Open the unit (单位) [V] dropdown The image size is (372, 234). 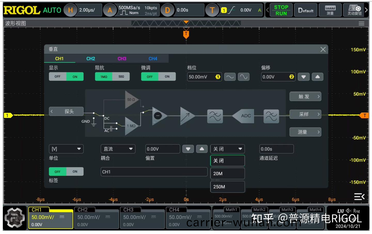[x=66, y=149]
